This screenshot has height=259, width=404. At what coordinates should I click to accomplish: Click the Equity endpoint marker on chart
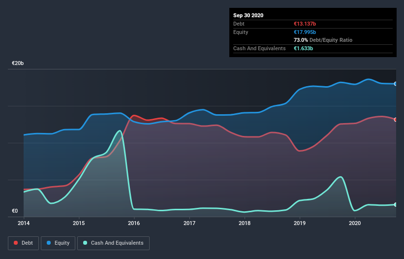point(396,84)
